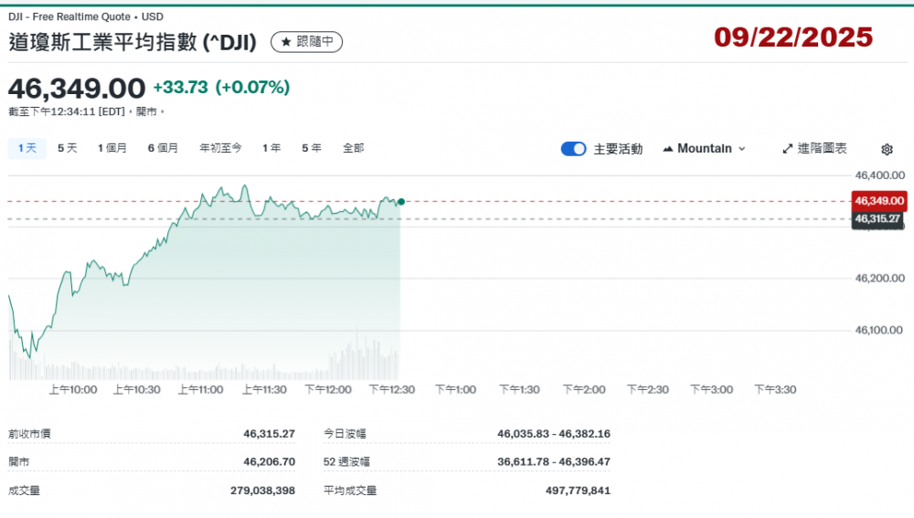Click the green endpoint dot on chart
The image size is (914, 518).
pos(400,202)
